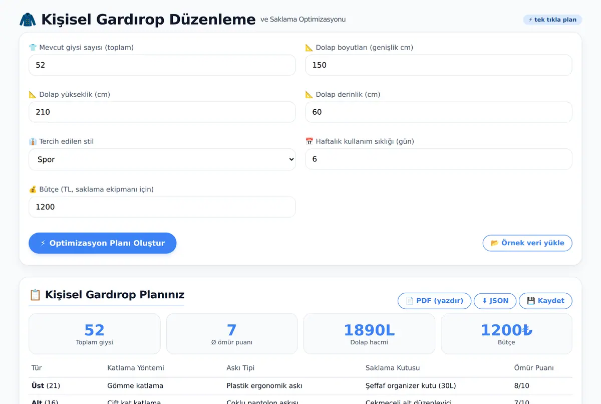Click the money bag icon beside 'Bütçe'

33,189
